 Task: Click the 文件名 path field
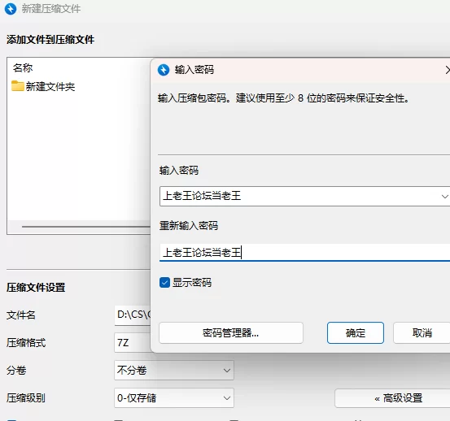[133, 315]
